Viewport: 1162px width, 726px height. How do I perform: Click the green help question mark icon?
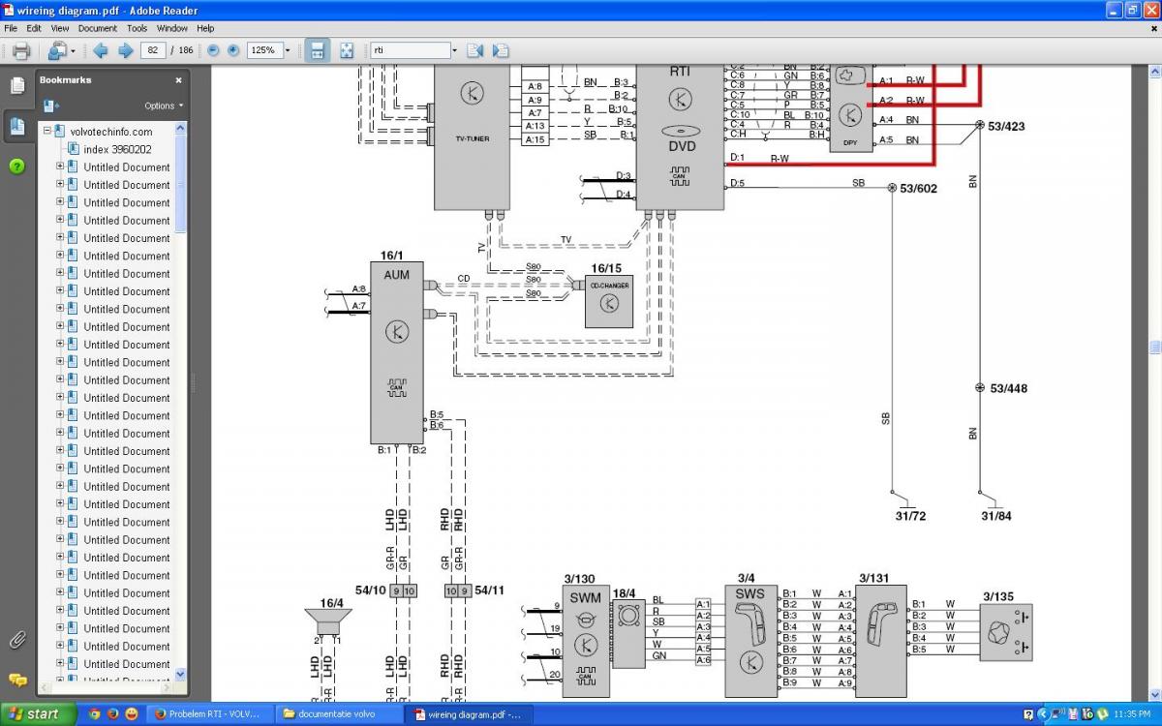coord(17,166)
